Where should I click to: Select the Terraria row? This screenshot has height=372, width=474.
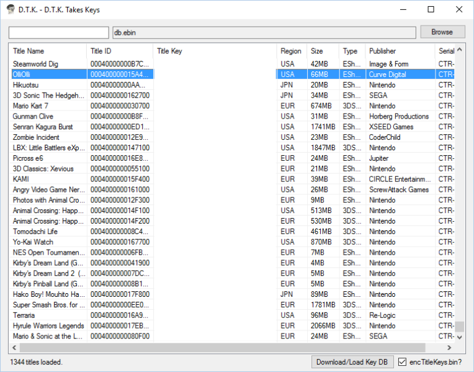pyautogui.click(x=232, y=315)
